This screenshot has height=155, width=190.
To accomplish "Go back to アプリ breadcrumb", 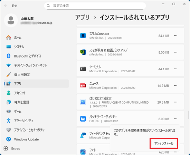I will tap(83, 17).
